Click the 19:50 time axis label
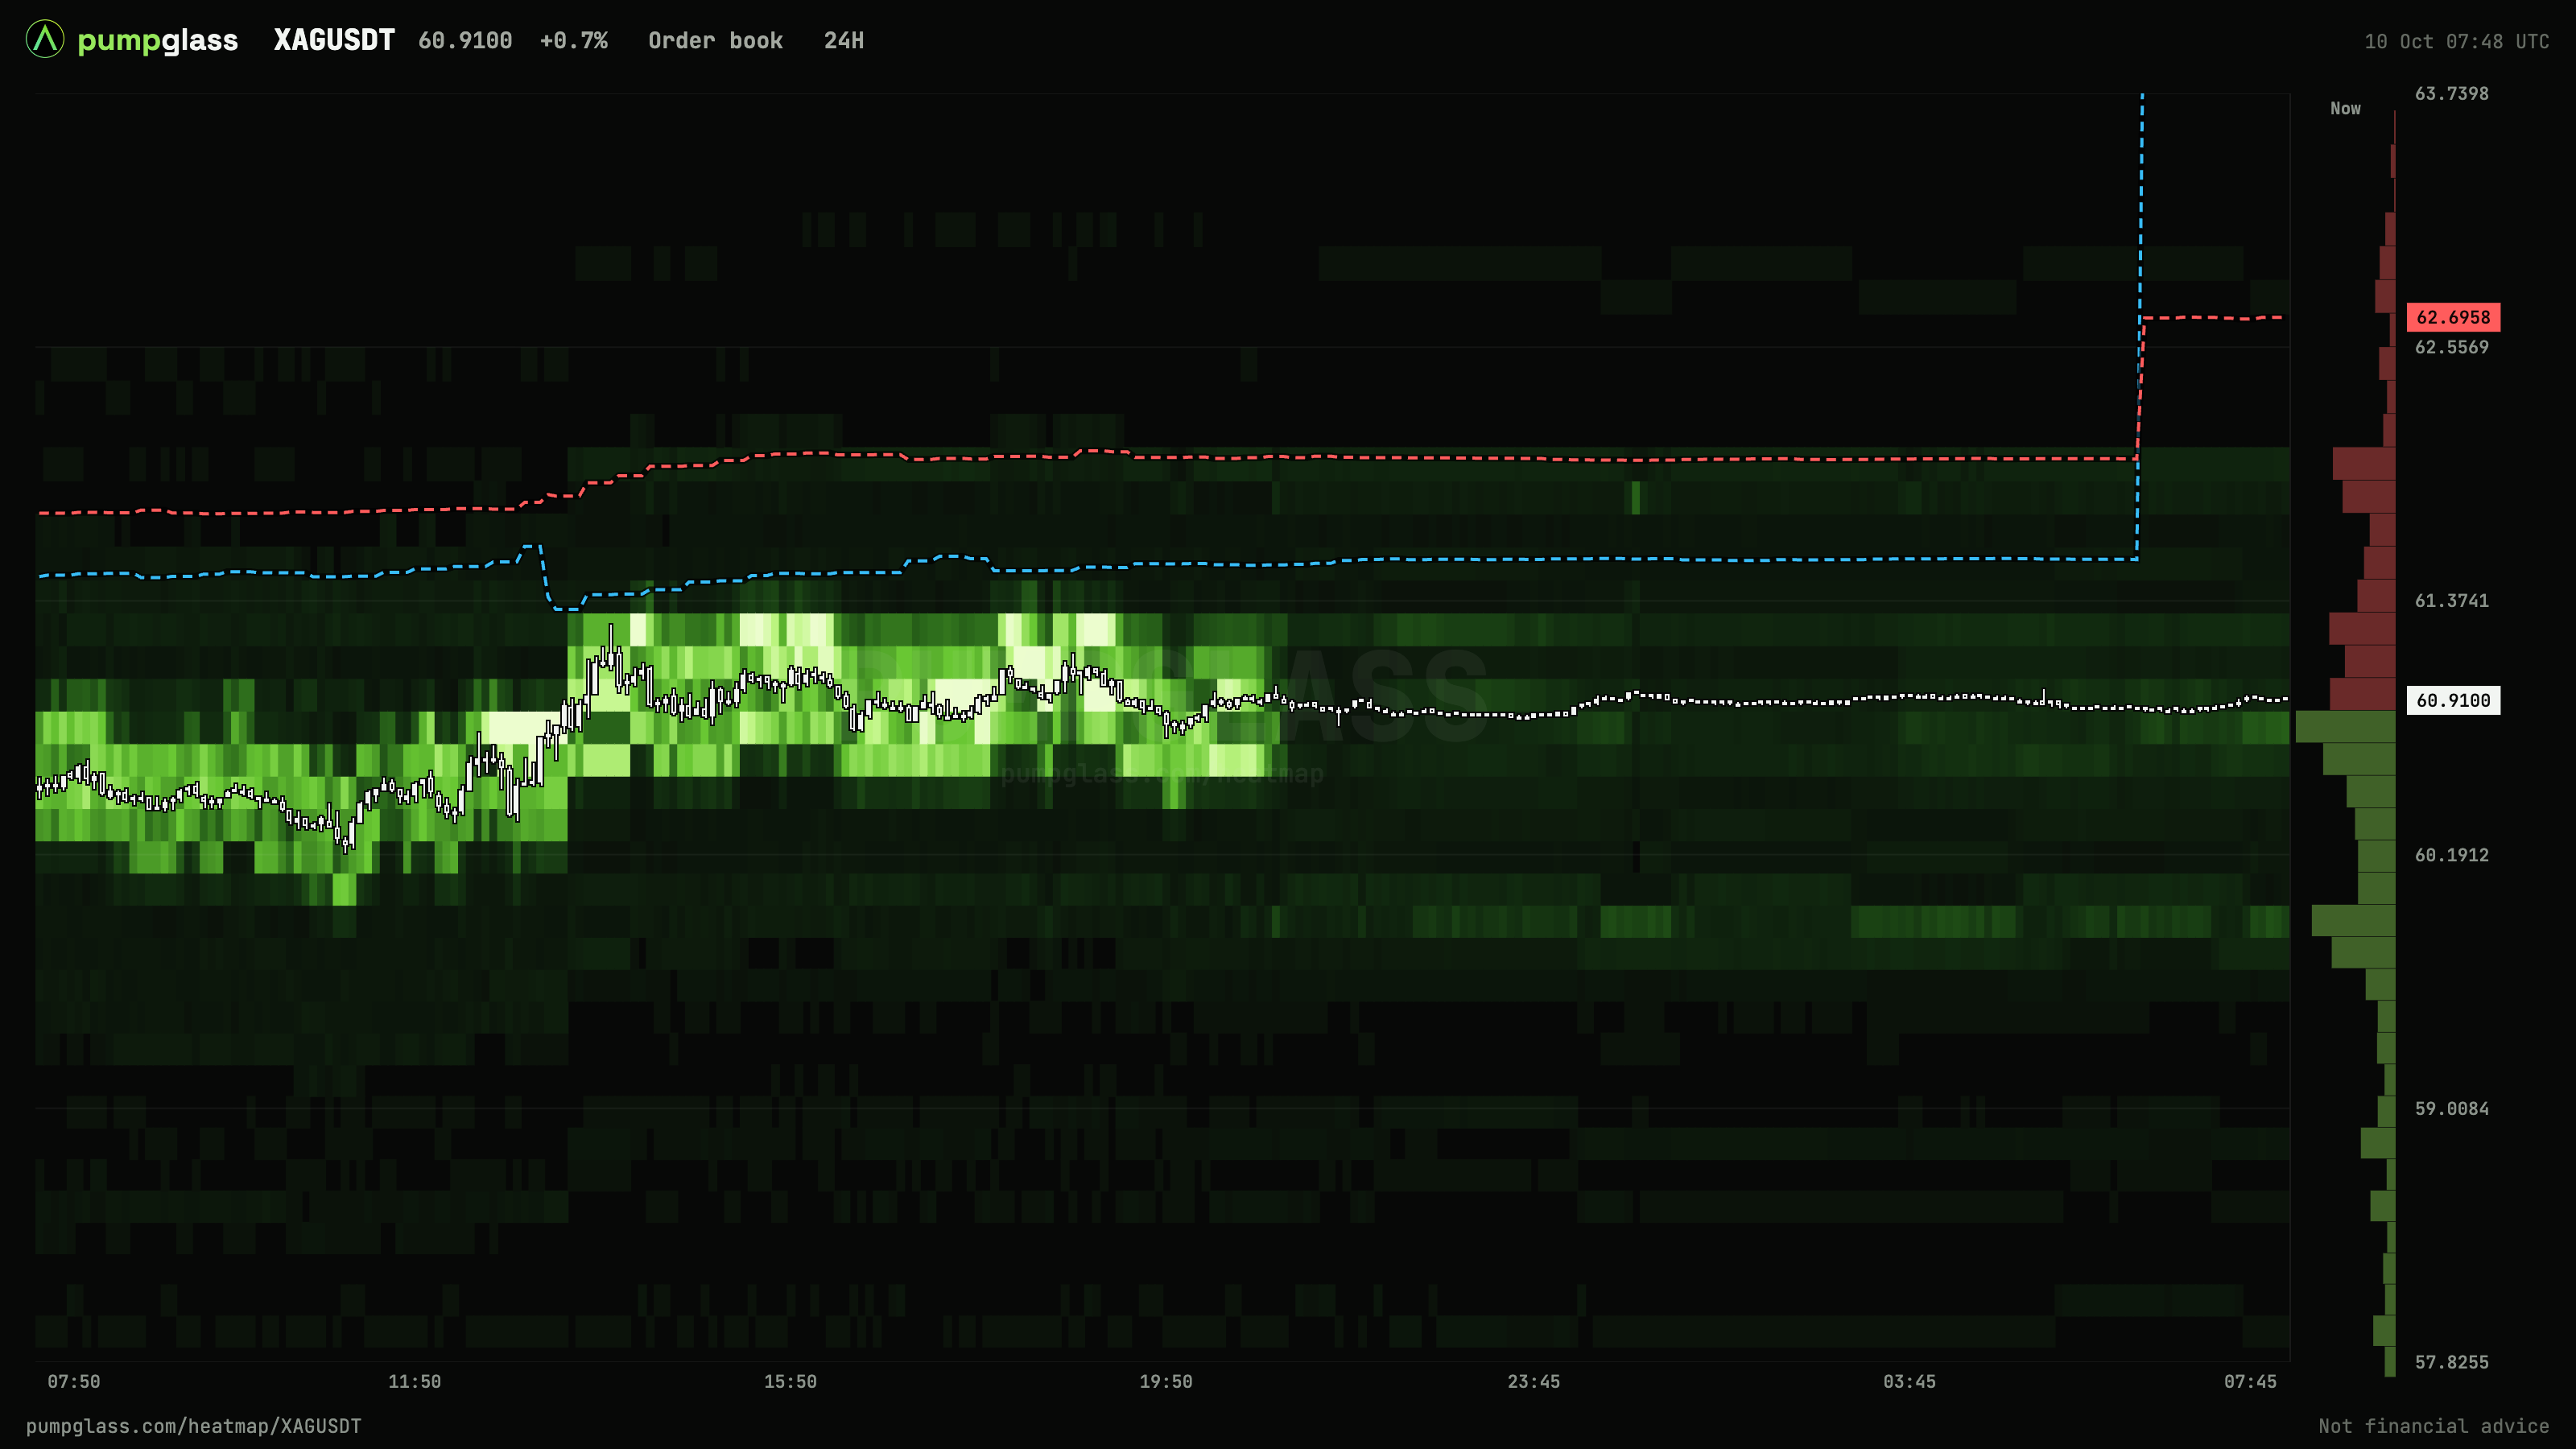This screenshot has width=2576, height=1449. pyautogui.click(x=1166, y=1382)
